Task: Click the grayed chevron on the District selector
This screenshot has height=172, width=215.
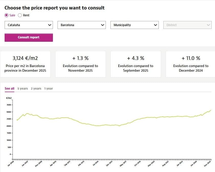Action: (208, 25)
